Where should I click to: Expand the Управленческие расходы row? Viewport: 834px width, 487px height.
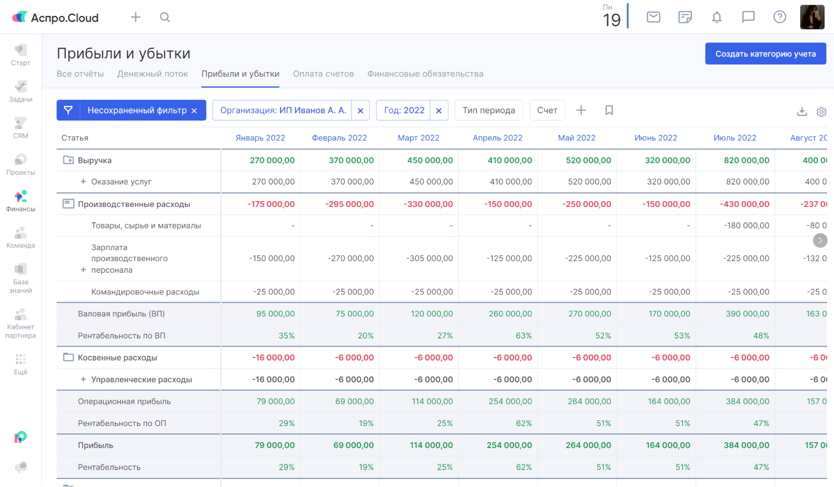pyautogui.click(x=83, y=379)
